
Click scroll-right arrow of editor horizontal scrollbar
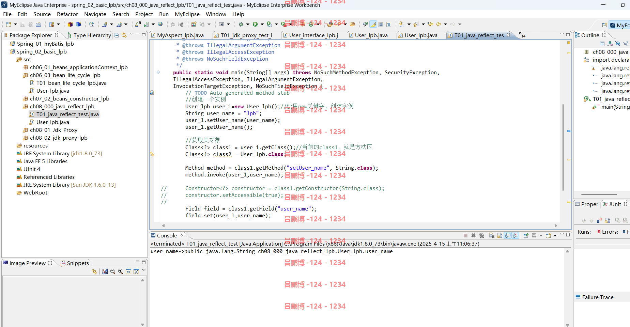click(x=556, y=225)
